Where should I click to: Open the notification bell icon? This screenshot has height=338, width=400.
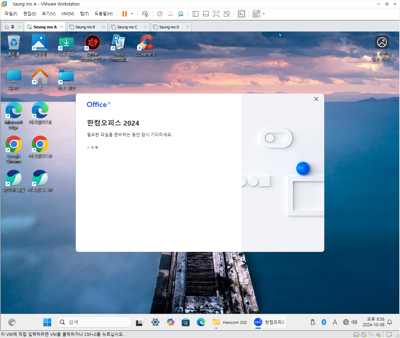click(390, 322)
